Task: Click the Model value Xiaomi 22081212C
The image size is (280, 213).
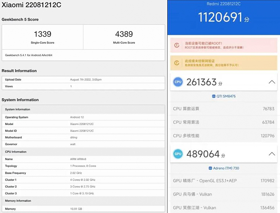Action: coord(82,124)
